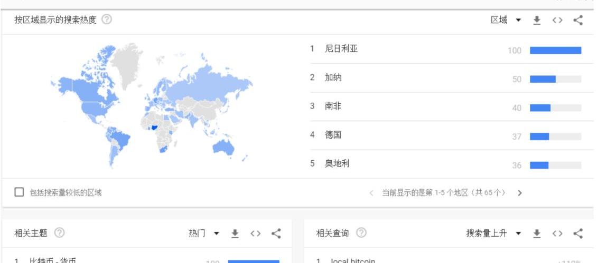Image resolution: width=597 pixels, height=263 pixels.
Task: Download the 相关主题 data
Action: [x=236, y=233]
